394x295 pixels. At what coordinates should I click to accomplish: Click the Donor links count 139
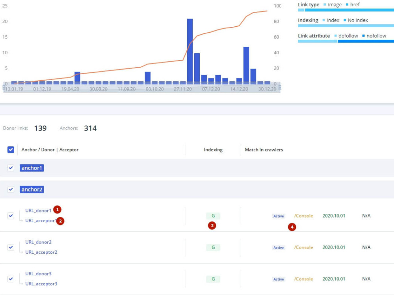41,128
